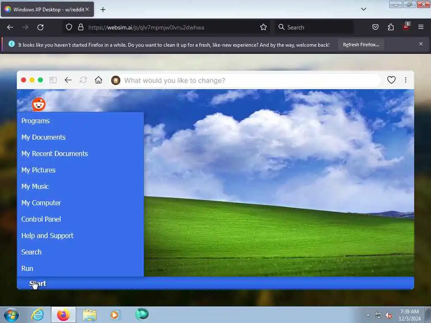The height and width of the screenshot is (323, 431).
Task: Click the Refresh Firefox… button
Action: (361, 45)
